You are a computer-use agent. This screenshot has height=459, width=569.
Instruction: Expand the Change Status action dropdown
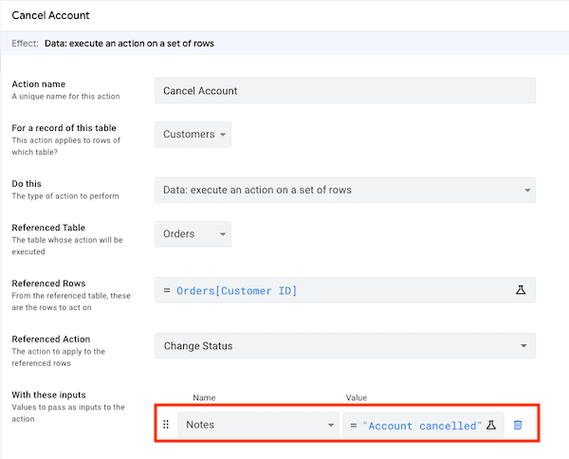(345, 345)
